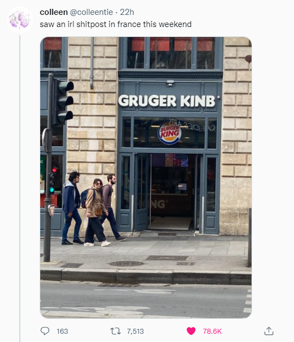Retweet using the arrows icon
Screen dimensions: 294x342
pos(115,331)
